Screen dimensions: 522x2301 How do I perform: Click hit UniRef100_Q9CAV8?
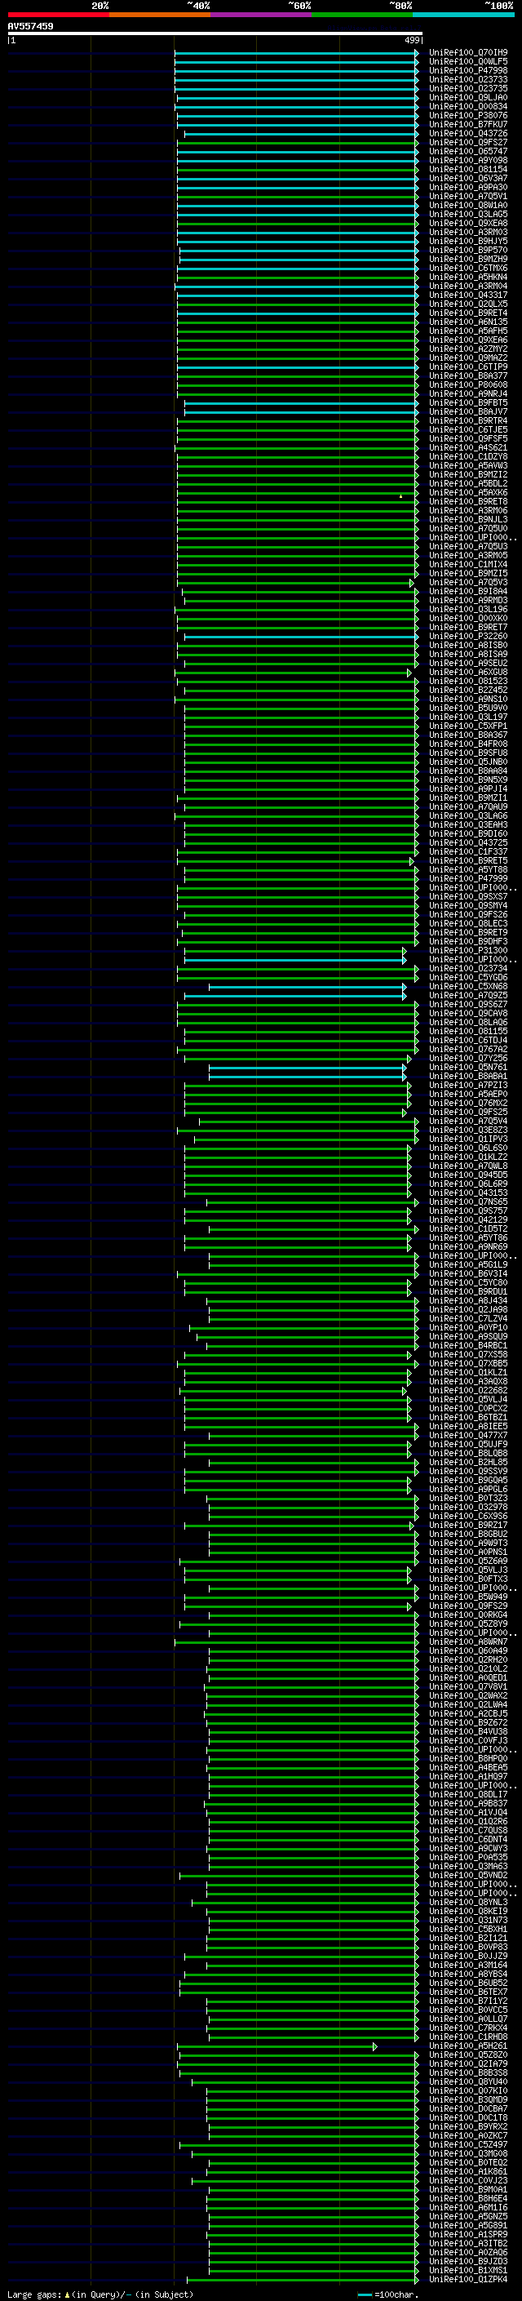coord(468,1014)
